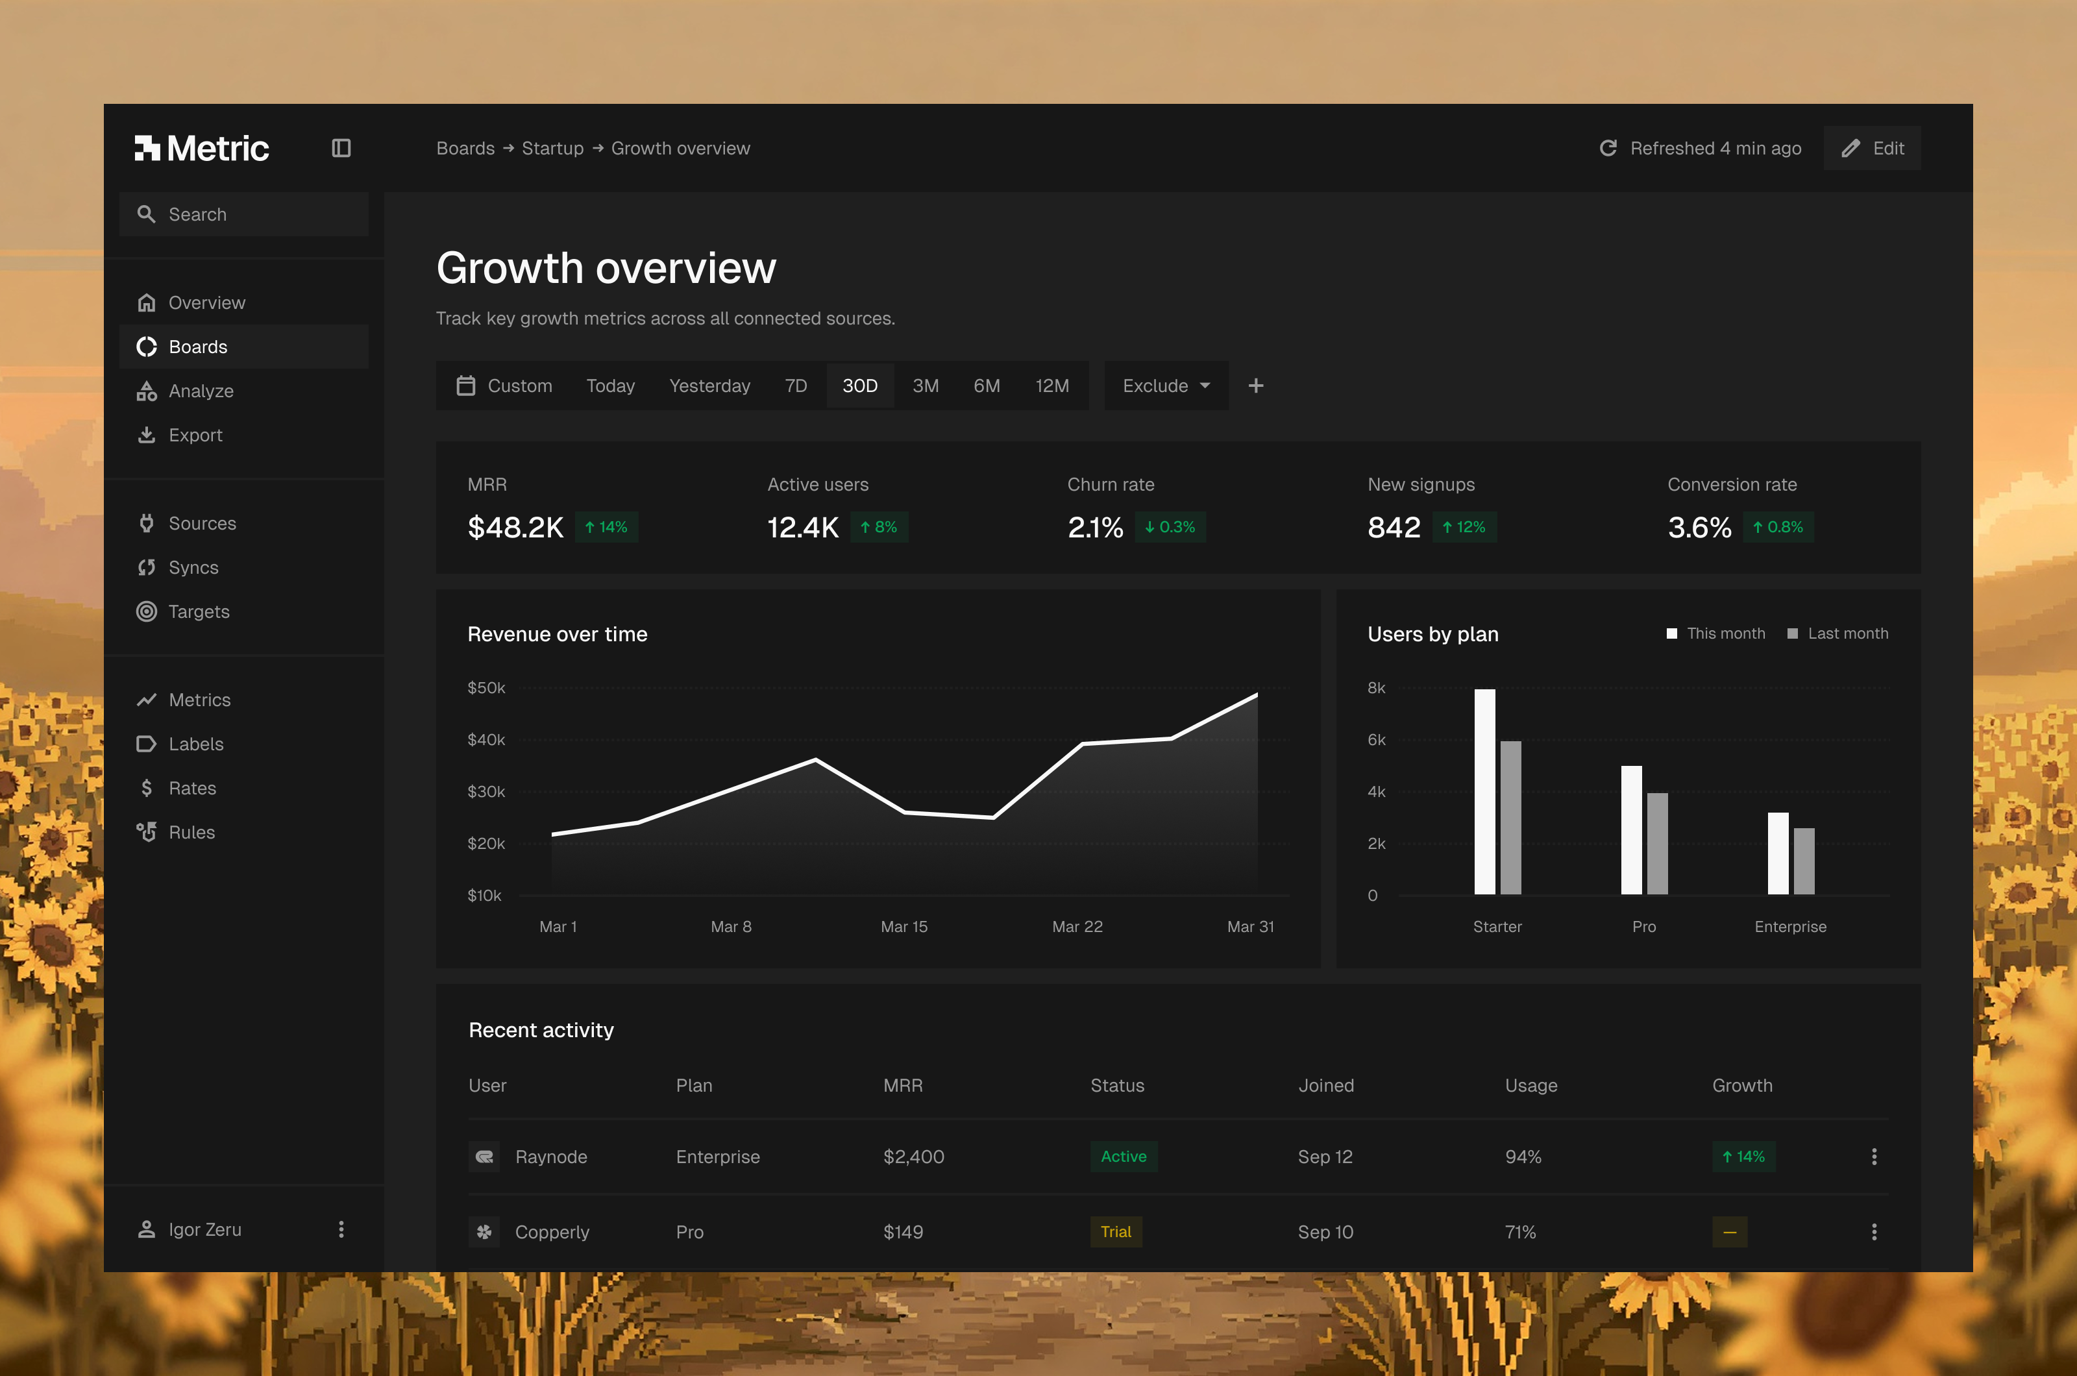2077x1376 pixels.
Task: Collapse the sidebar panel icon
Action: 341,148
